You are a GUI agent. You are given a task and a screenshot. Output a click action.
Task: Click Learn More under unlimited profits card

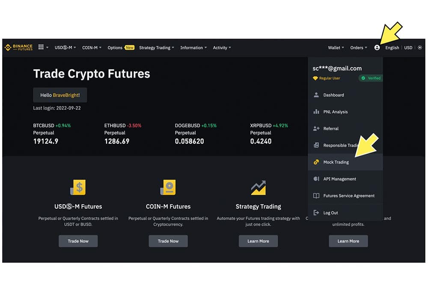coord(348,241)
